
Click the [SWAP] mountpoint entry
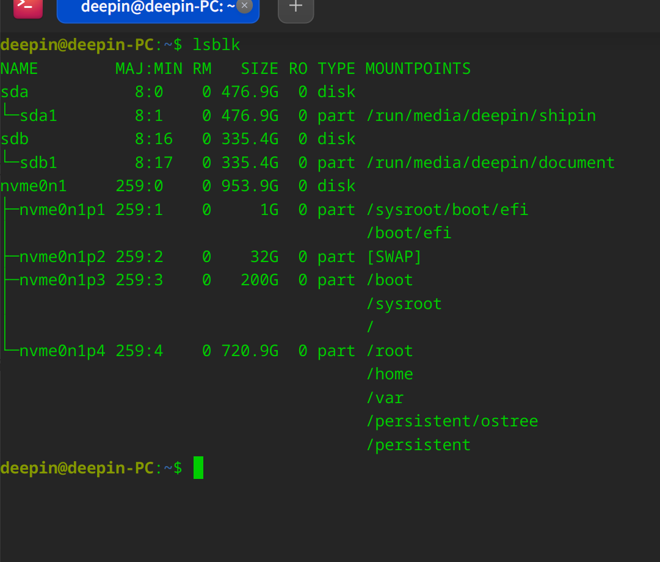tap(394, 257)
